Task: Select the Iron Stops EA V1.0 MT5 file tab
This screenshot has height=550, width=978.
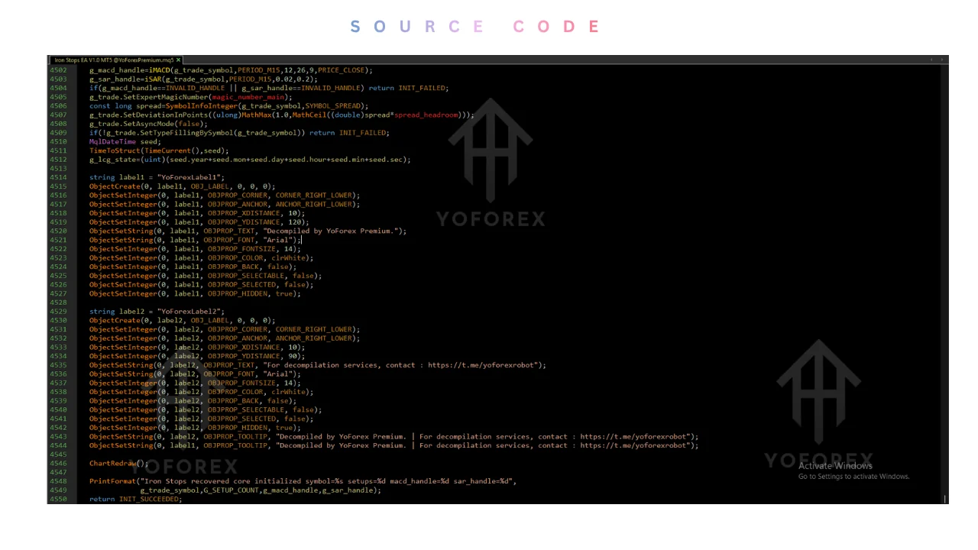Action: coord(115,60)
